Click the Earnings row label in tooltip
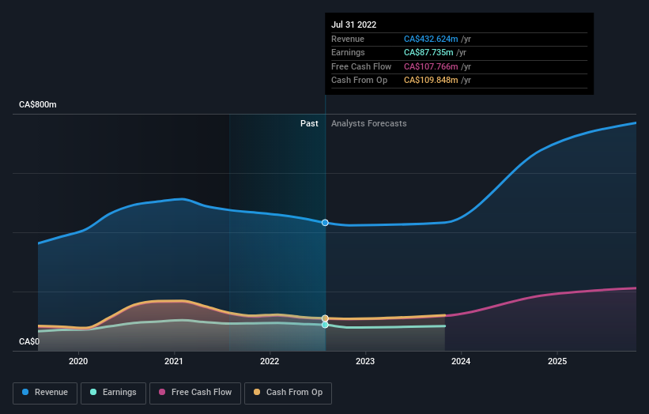The width and height of the screenshot is (649, 414). pos(348,52)
